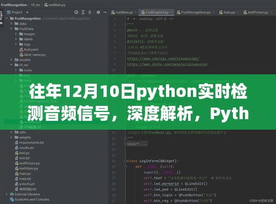276x204 pixels.
Task: Expand the logs folder chevron
Action: click(x=16, y=44)
